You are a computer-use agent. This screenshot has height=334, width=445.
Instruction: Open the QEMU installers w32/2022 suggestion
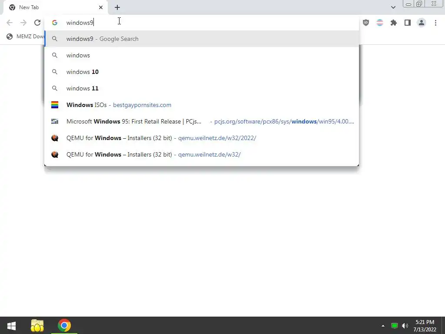[x=202, y=138]
